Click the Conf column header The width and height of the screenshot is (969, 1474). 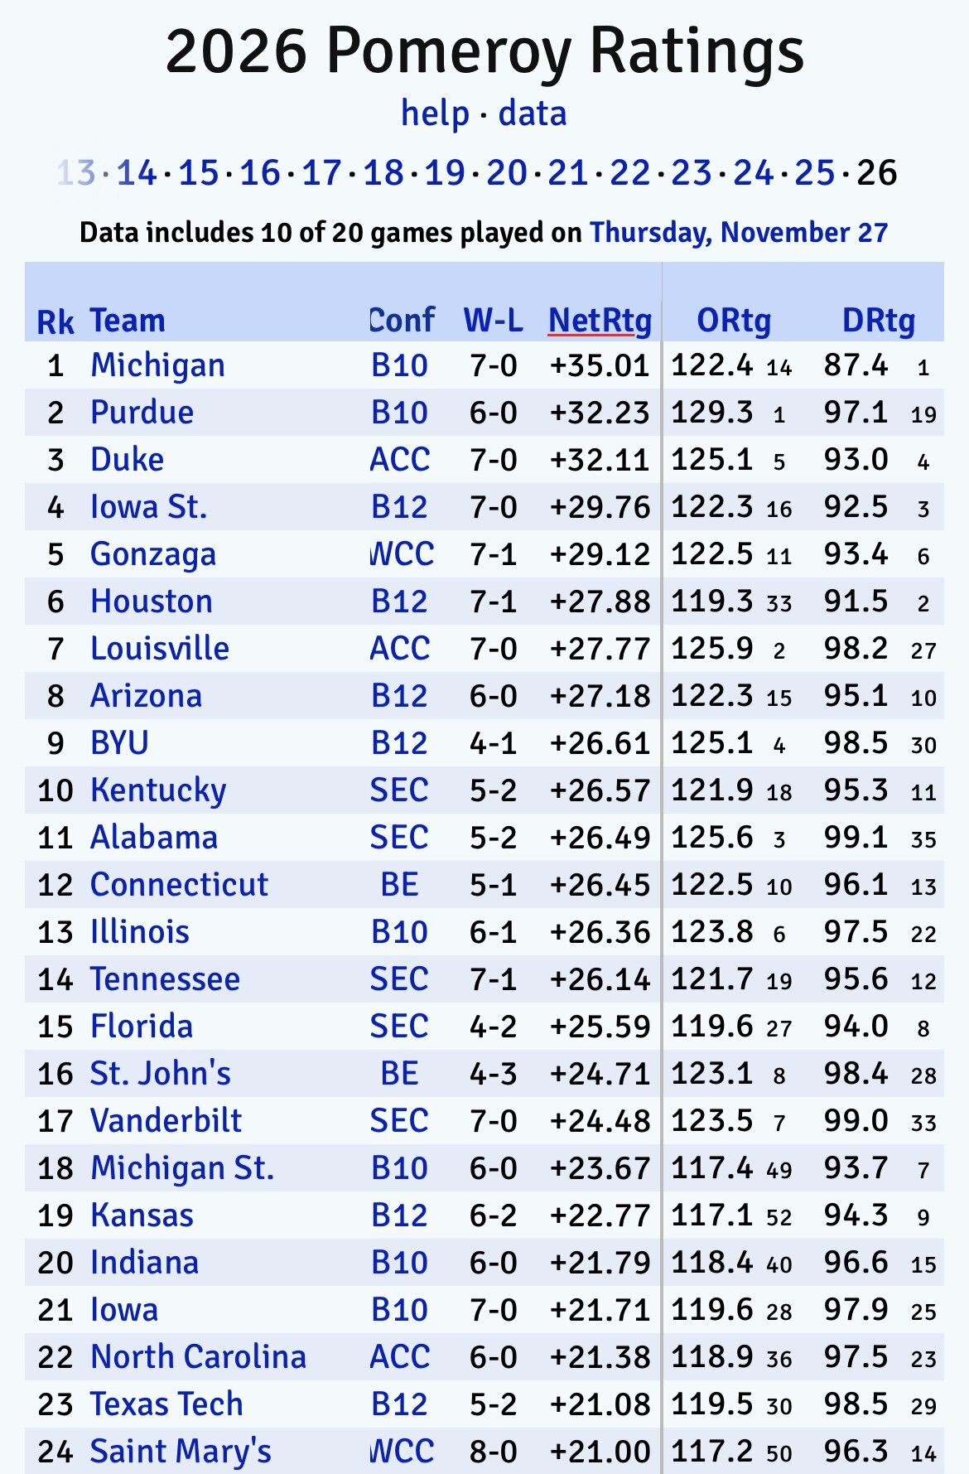coord(402,321)
